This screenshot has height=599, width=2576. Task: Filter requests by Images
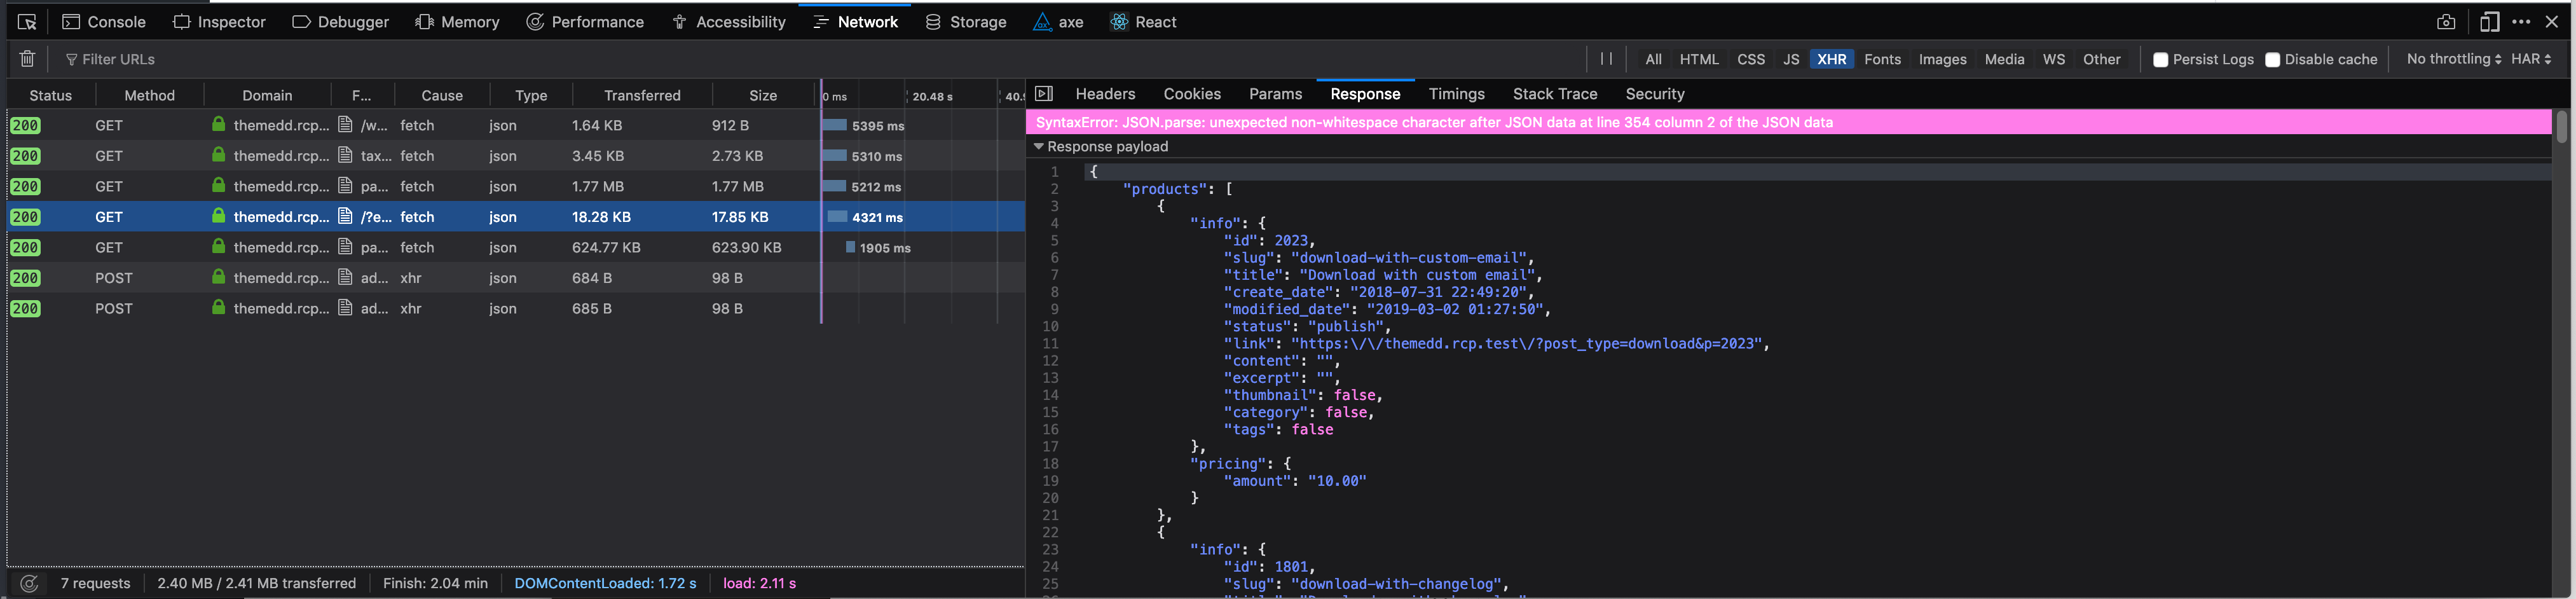1942,59
